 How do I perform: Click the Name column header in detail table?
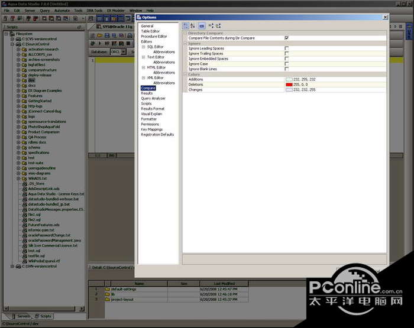tap(139, 284)
